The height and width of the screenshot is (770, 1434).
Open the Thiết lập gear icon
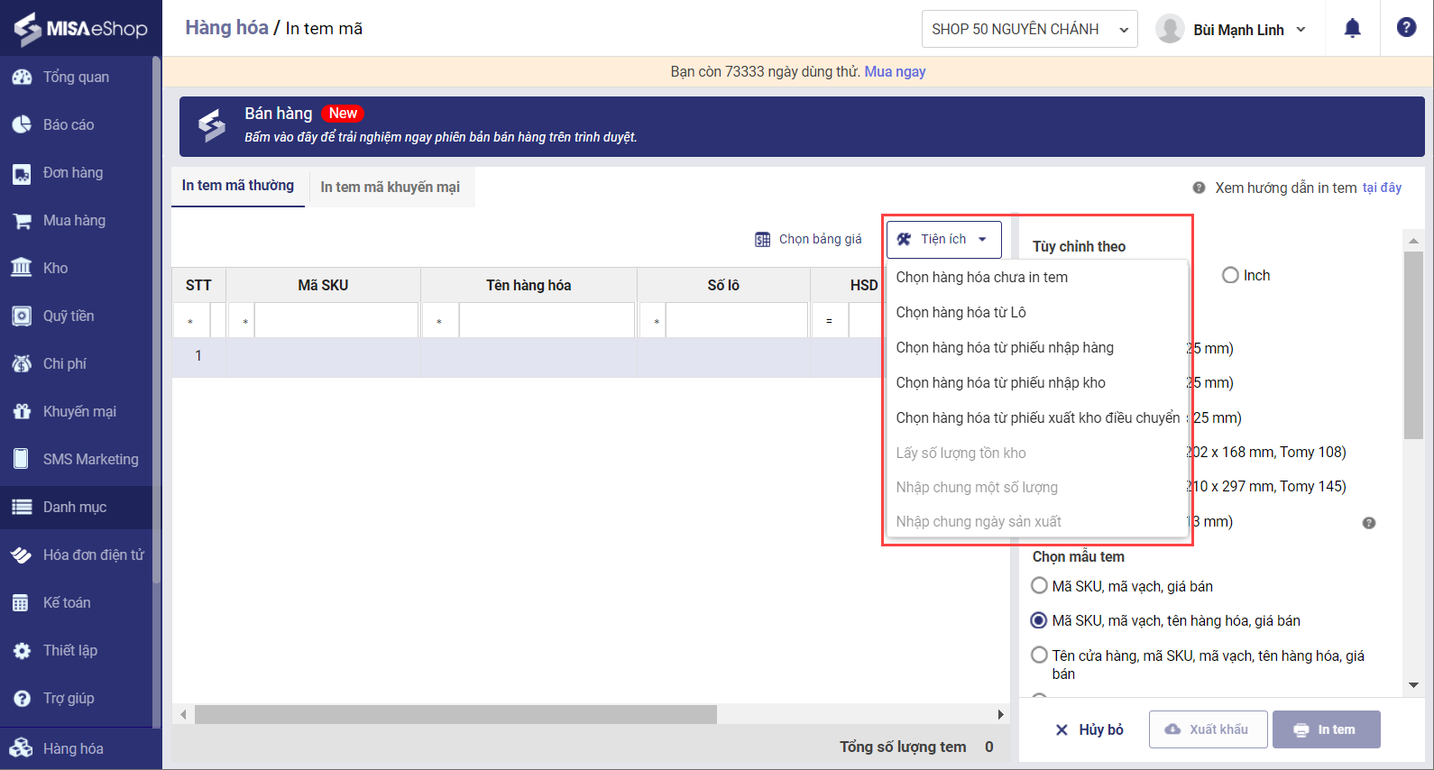pyautogui.click(x=22, y=651)
